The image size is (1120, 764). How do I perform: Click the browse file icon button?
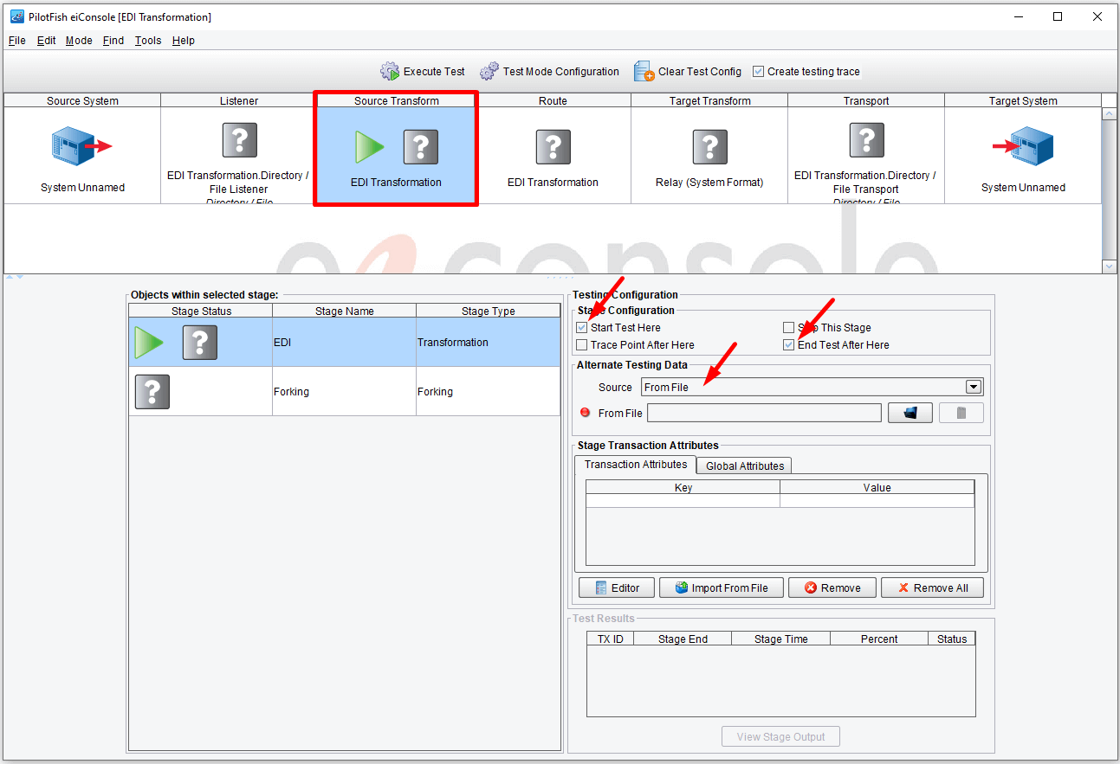[910, 413]
